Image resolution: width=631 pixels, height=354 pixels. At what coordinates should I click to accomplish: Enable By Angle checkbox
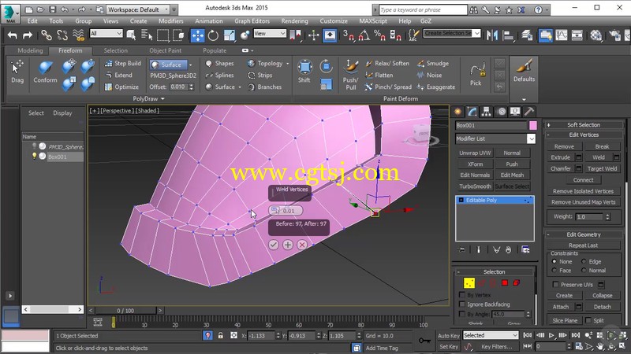click(462, 314)
